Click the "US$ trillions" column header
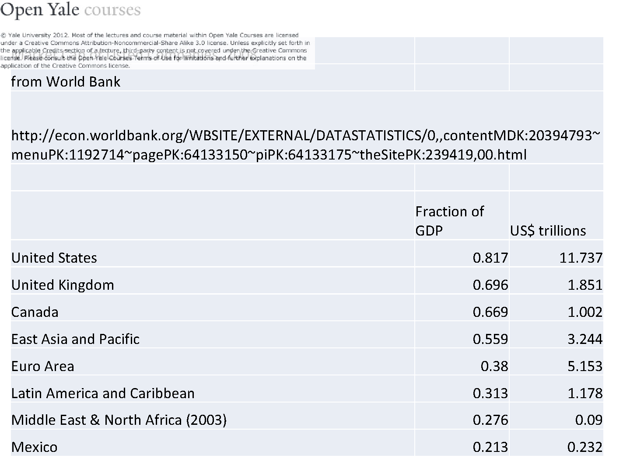The width and height of the screenshot is (630, 472). coord(548,230)
